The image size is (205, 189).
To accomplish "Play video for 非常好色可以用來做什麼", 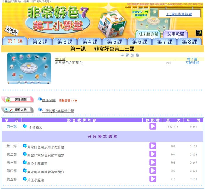I will tap(153, 146).
